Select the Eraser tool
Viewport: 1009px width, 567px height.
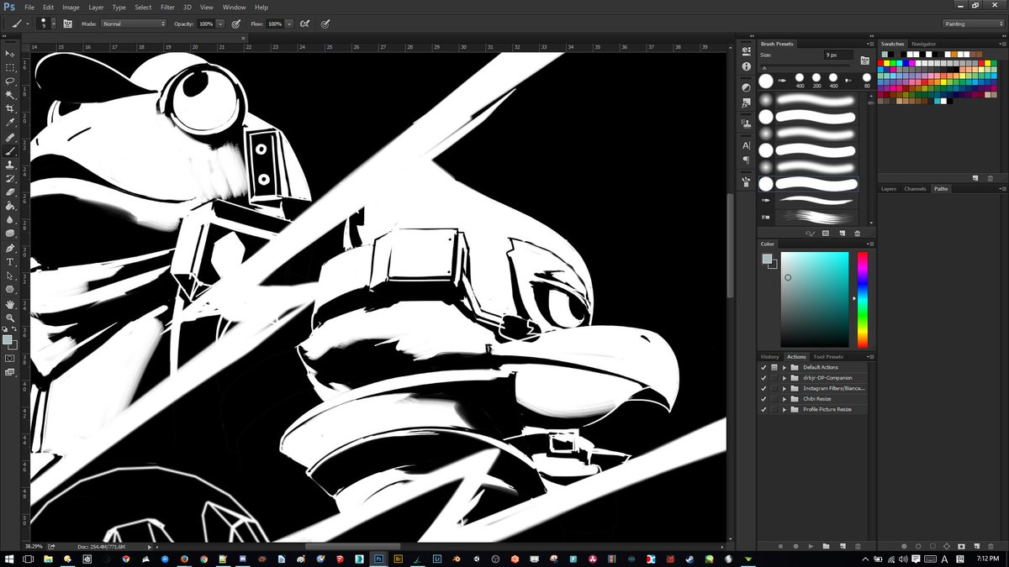click(10, 192)
